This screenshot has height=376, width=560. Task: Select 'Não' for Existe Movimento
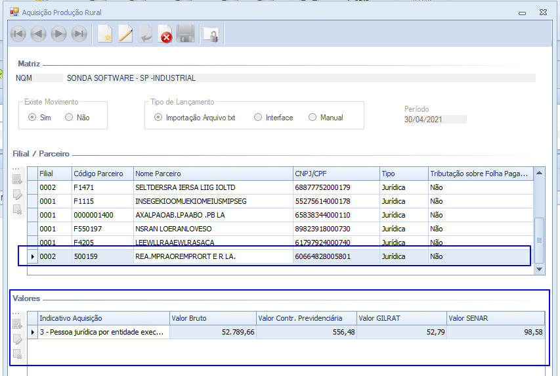click(69, 118)
